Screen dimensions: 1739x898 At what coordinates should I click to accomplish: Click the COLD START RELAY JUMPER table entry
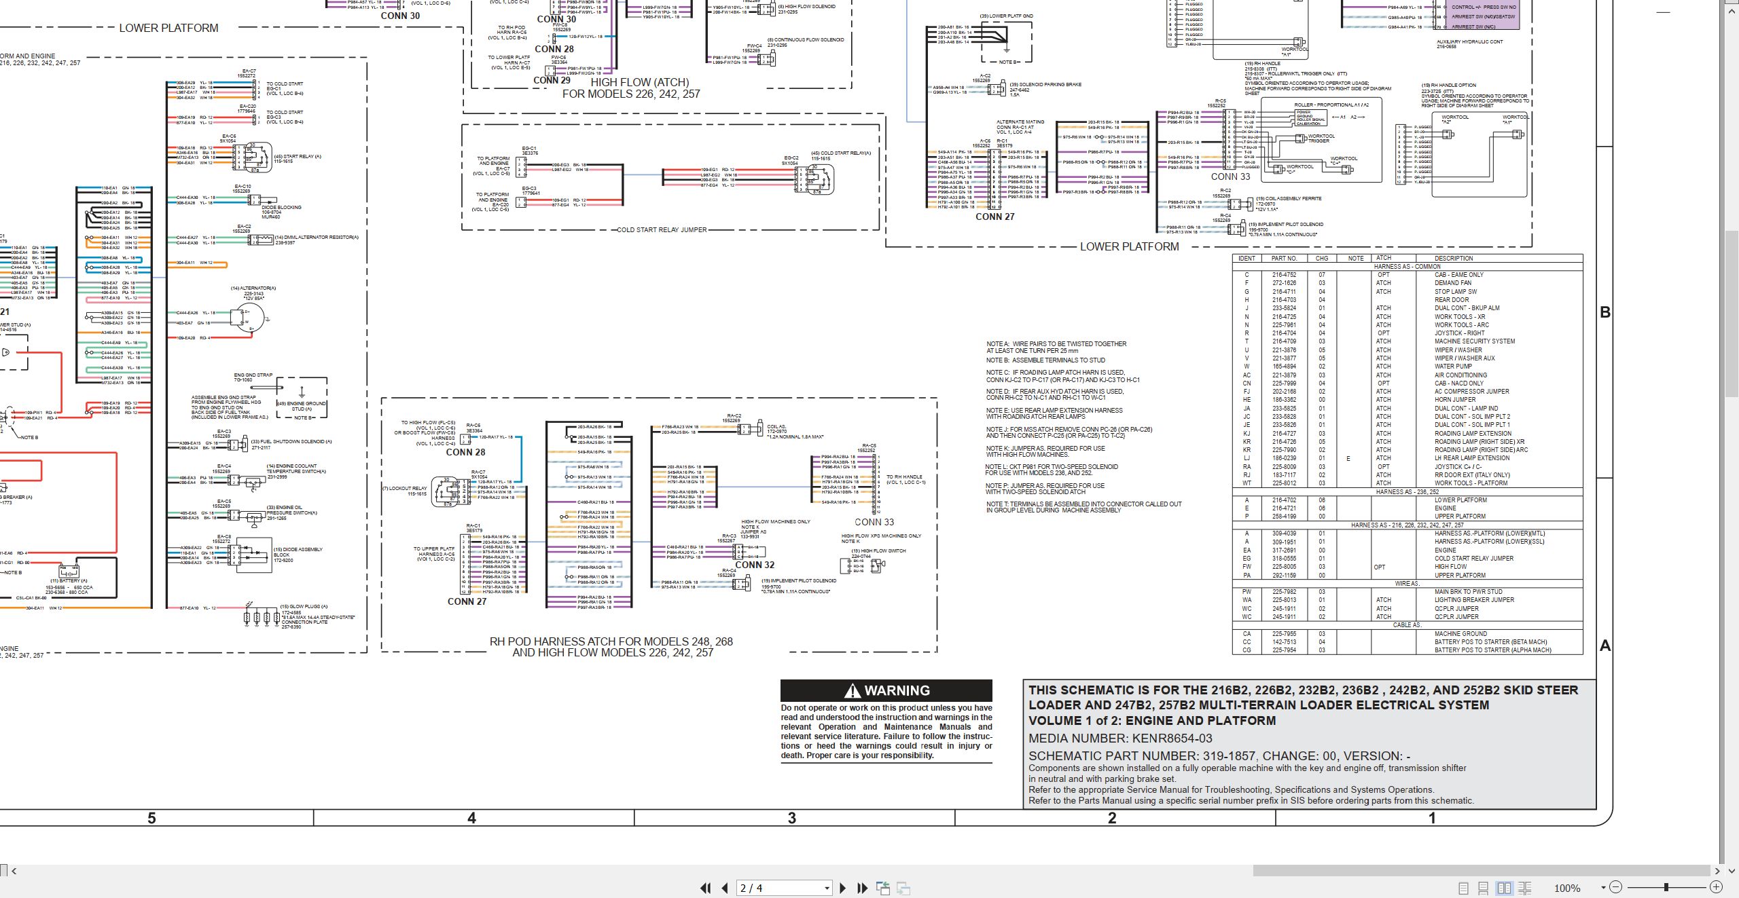point(1474,559)
